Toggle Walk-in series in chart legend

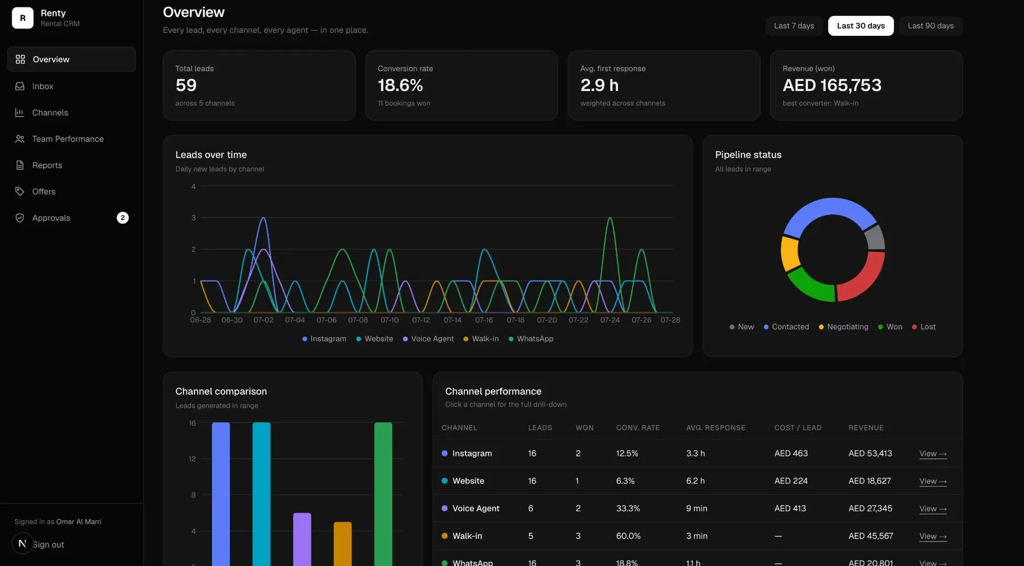pyautogui.click(x=481, y=338)
